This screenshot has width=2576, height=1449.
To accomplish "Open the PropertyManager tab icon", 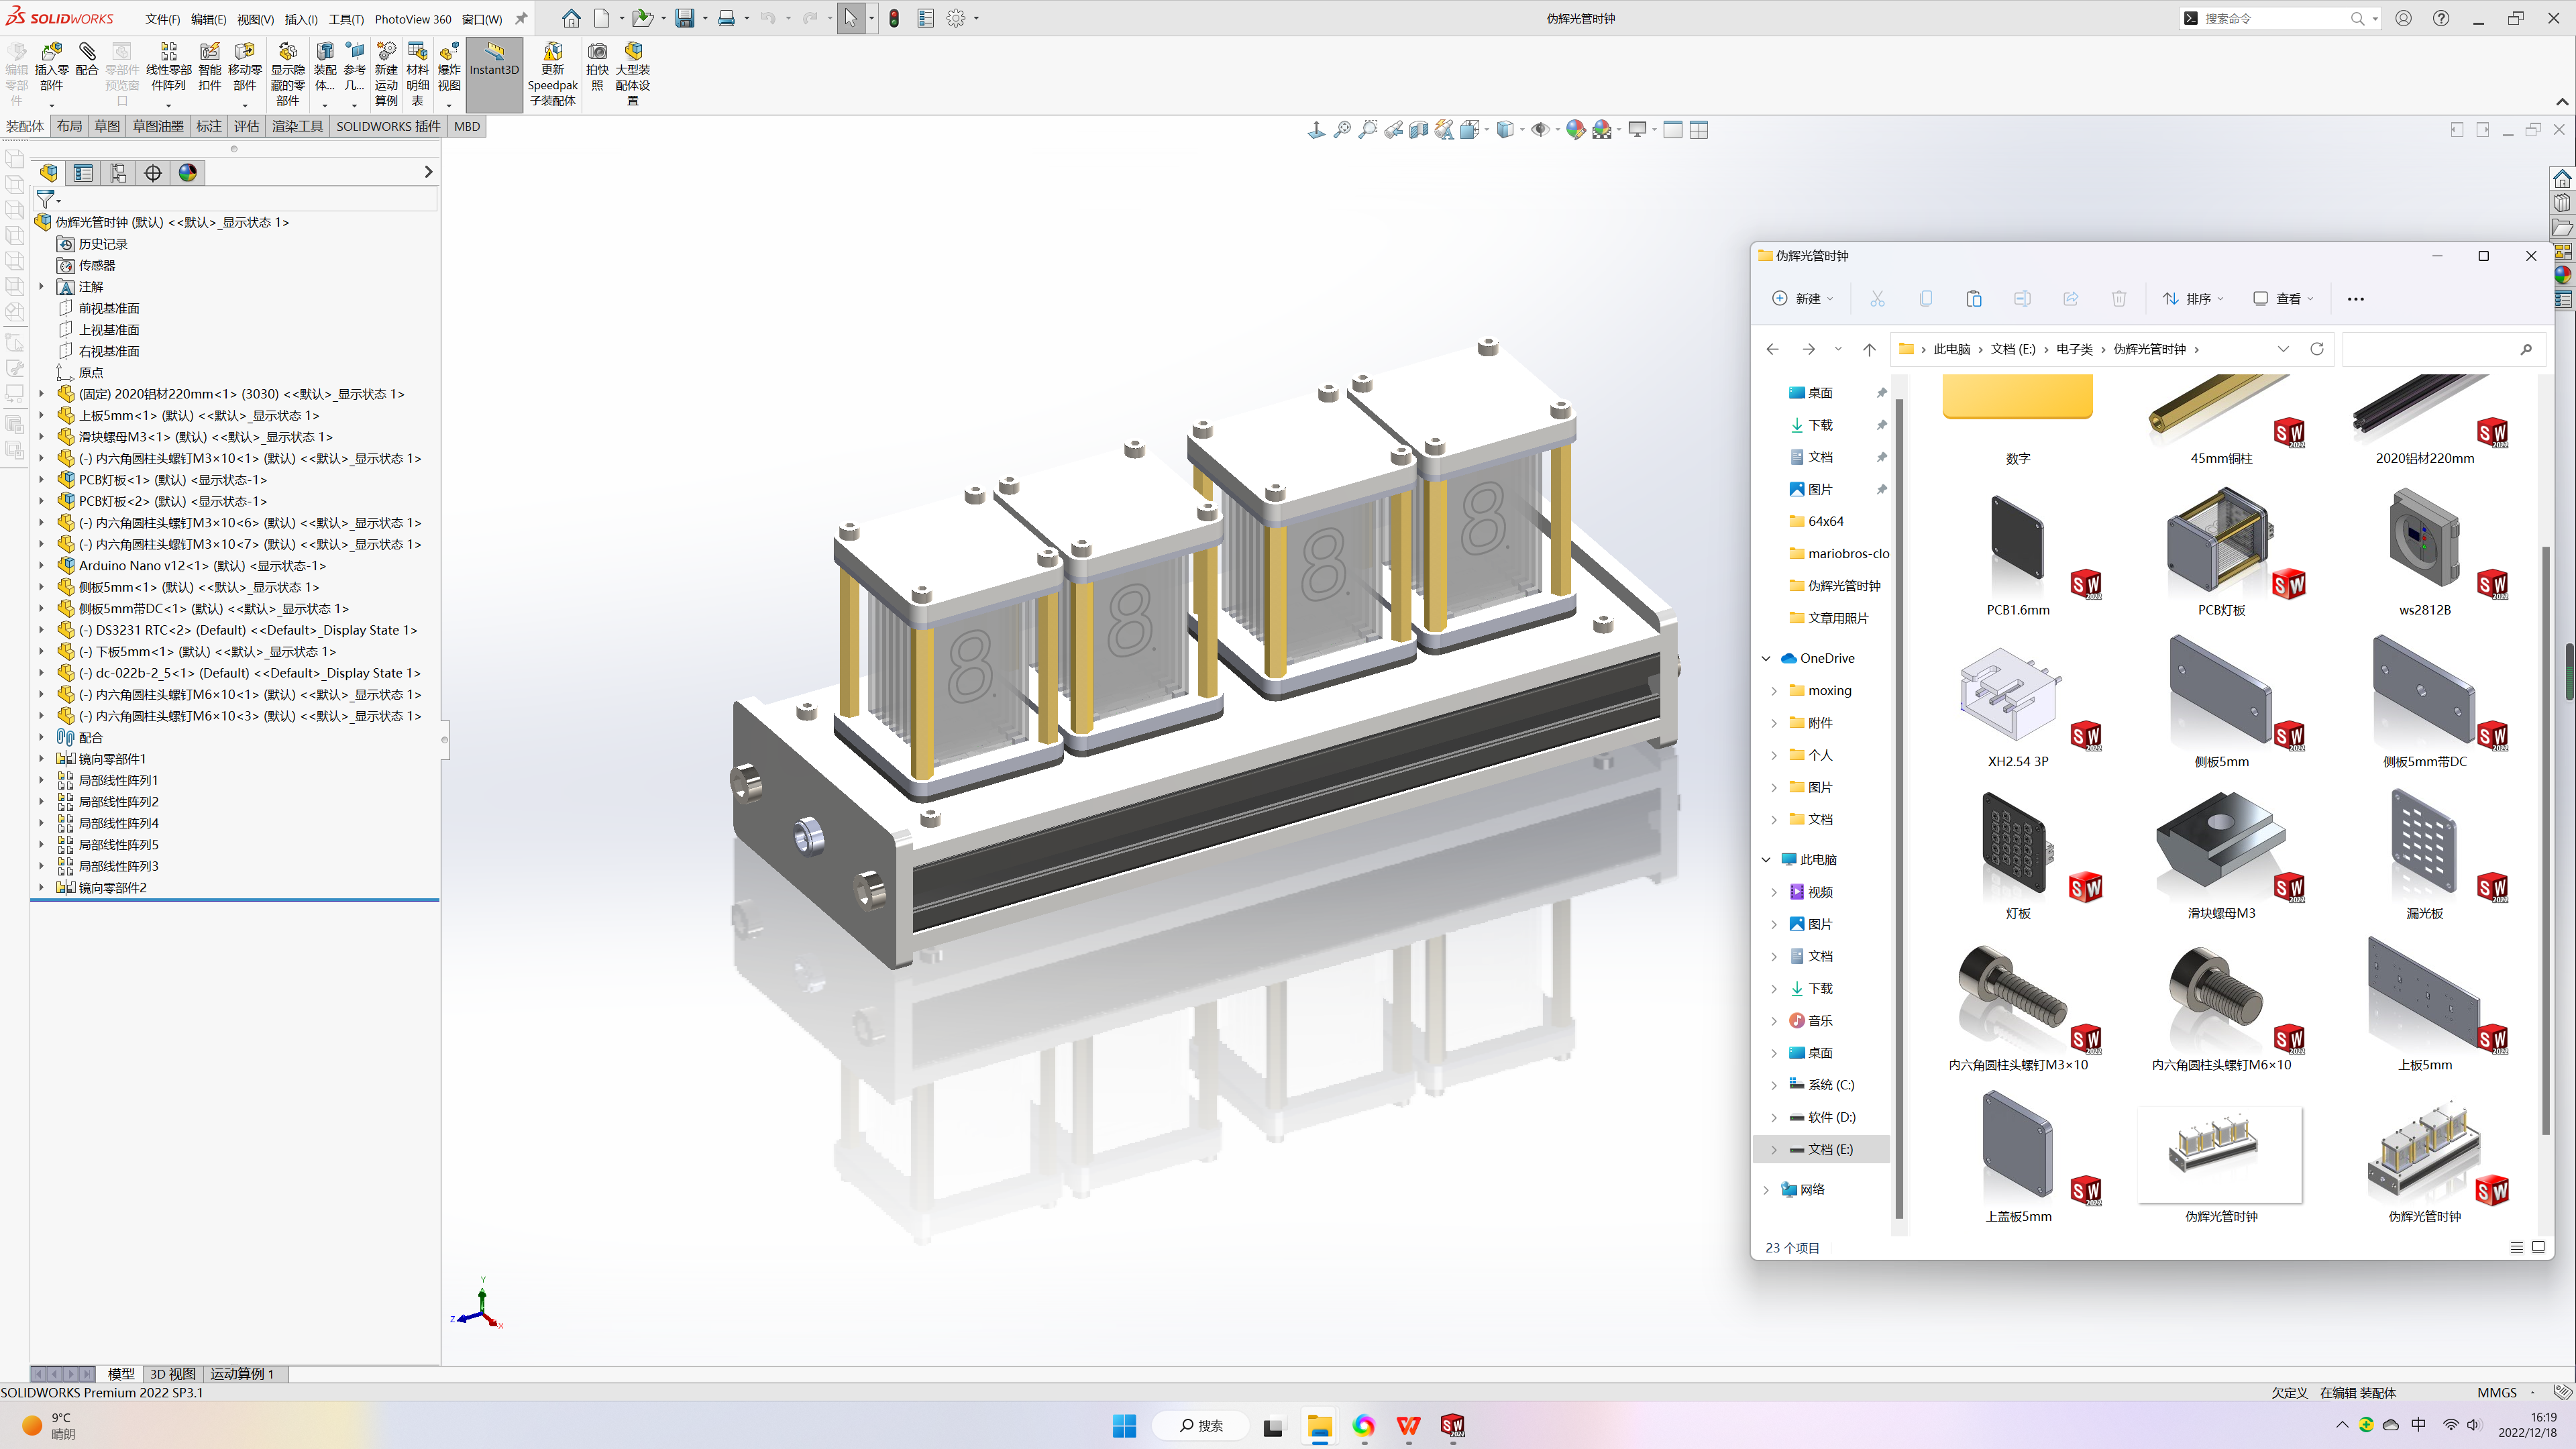I will coord(83,173).
